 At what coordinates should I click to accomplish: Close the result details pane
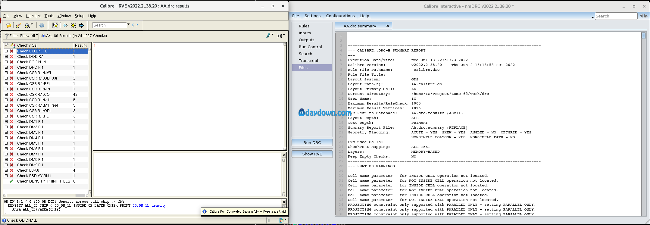[x=284, y=155]
